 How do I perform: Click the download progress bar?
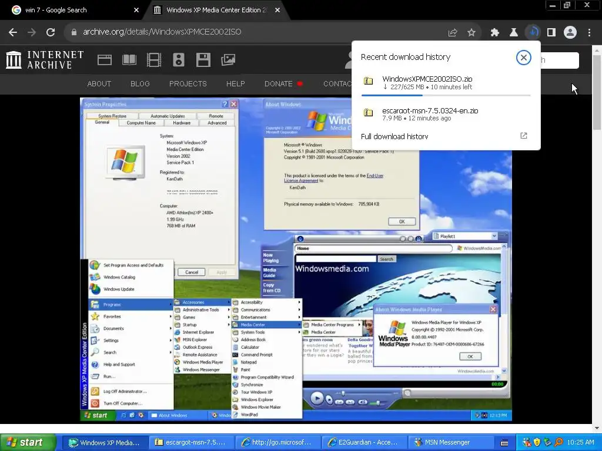click(446, 95)
